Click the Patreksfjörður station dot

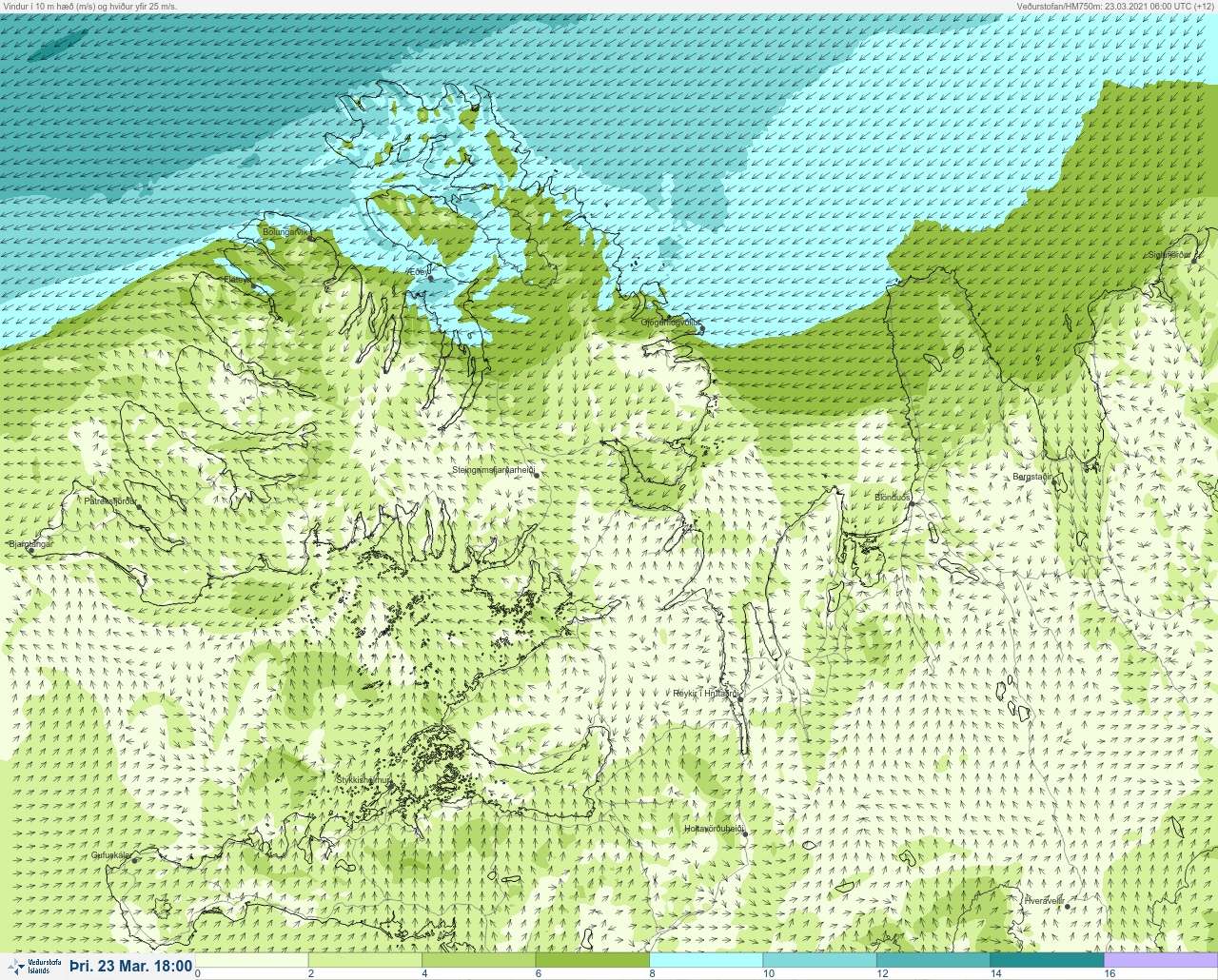click(139, 508)
